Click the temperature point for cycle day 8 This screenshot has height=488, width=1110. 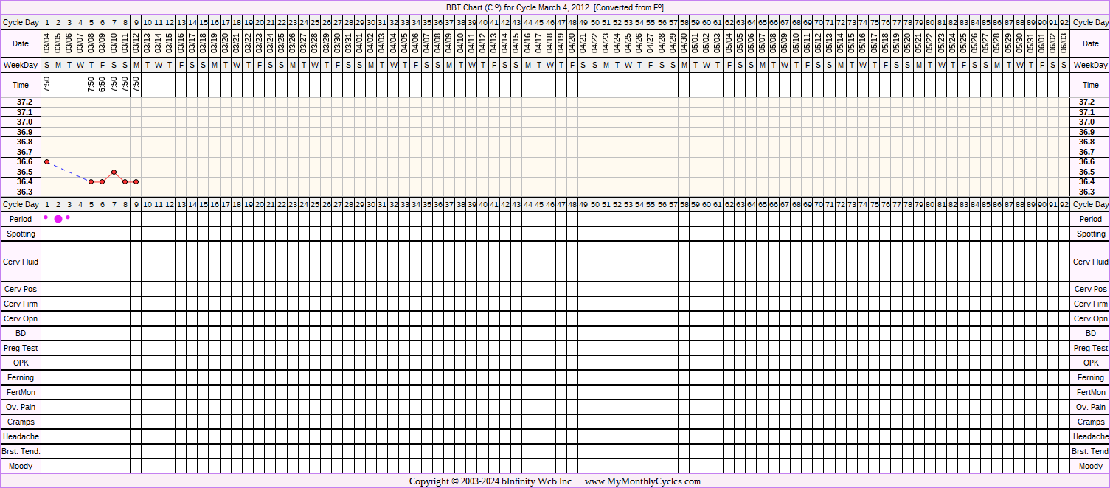point(125,181)
